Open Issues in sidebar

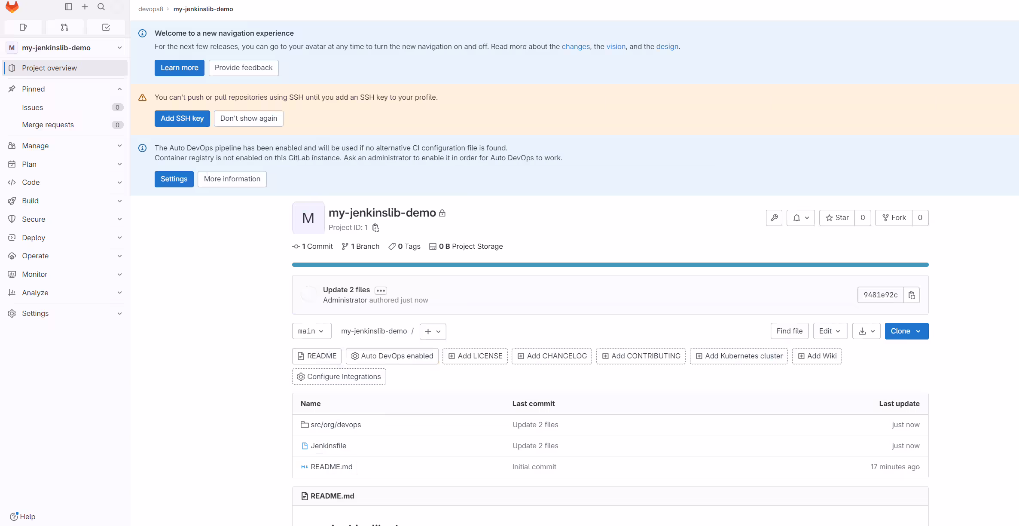[65, 107]
